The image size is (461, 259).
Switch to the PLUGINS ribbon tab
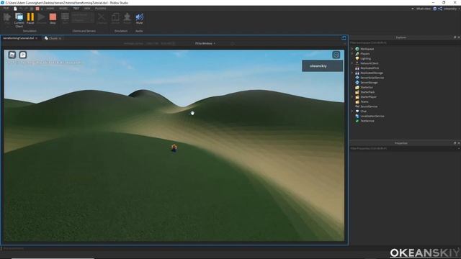[x=101, y=9]
